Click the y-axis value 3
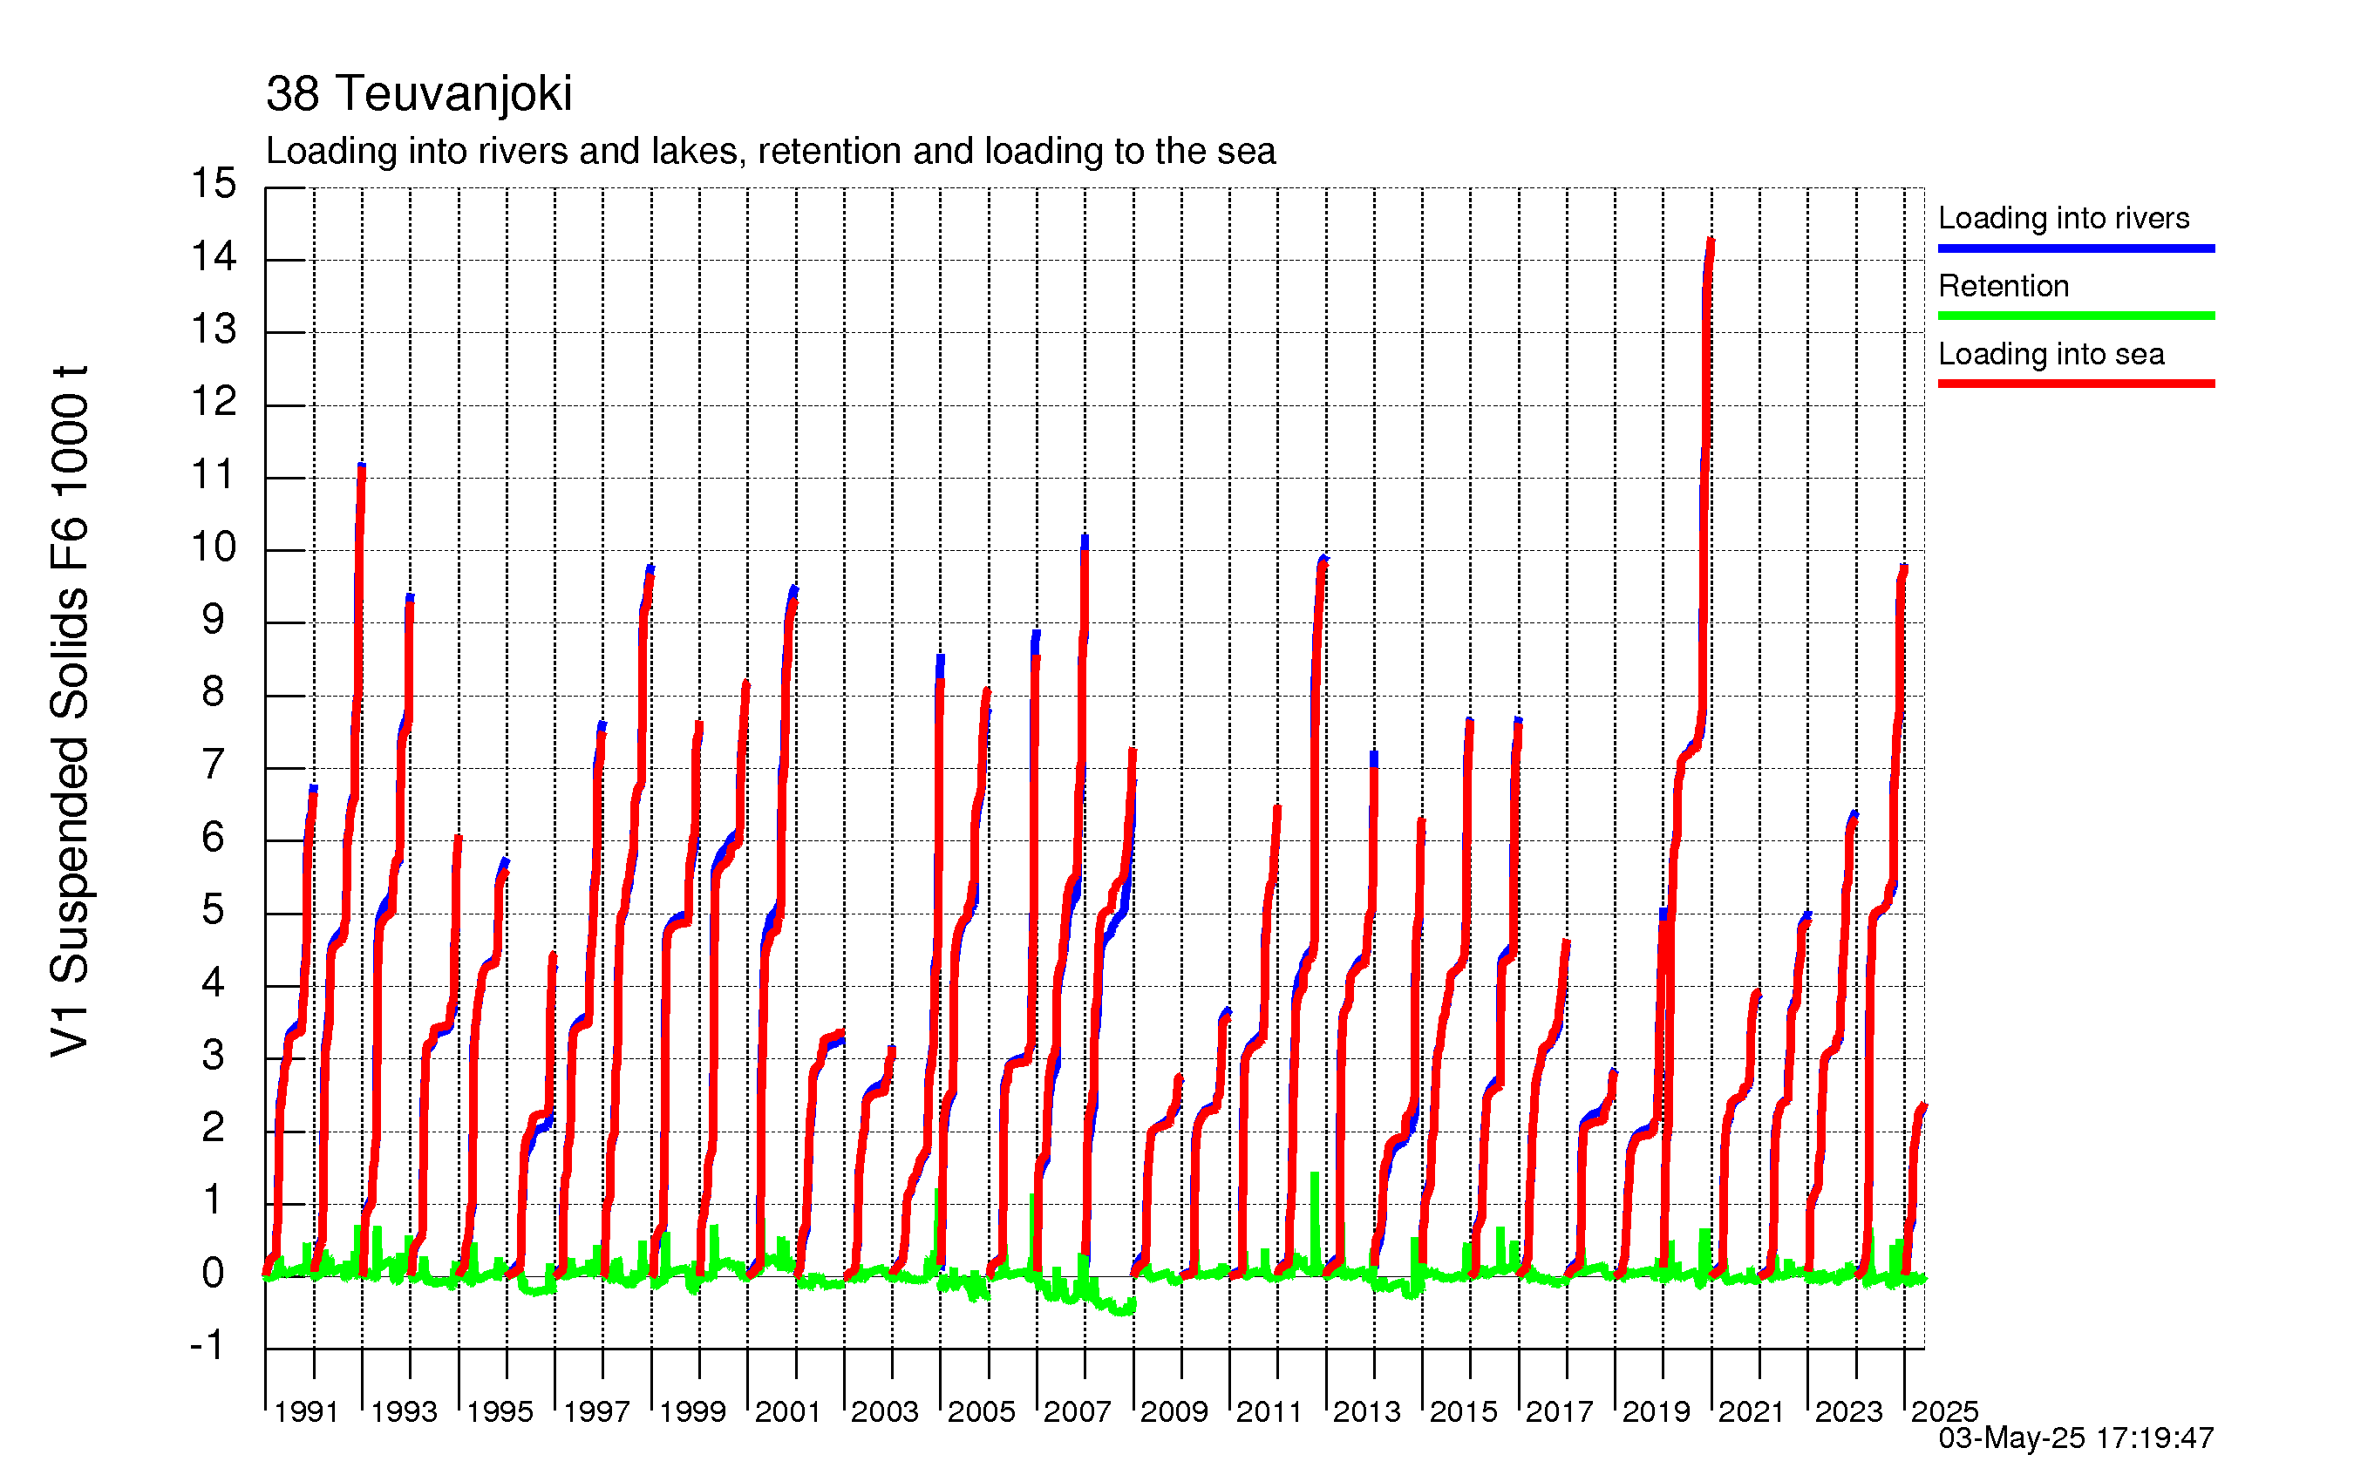Screen dimensions: 2354x1482 point(213,1056)
